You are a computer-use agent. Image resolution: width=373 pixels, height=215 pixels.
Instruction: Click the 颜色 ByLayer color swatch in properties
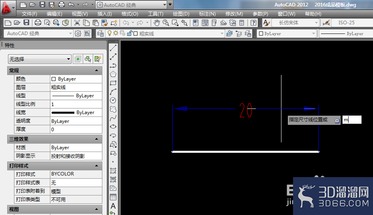(x=54, y=79)
